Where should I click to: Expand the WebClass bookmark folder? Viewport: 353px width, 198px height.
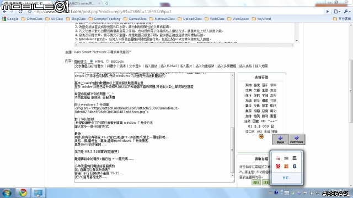coord(215,19)
